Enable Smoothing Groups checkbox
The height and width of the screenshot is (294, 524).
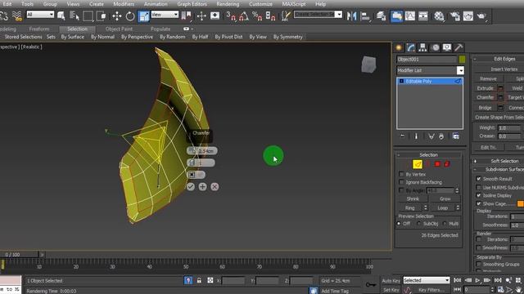(478, 264)
